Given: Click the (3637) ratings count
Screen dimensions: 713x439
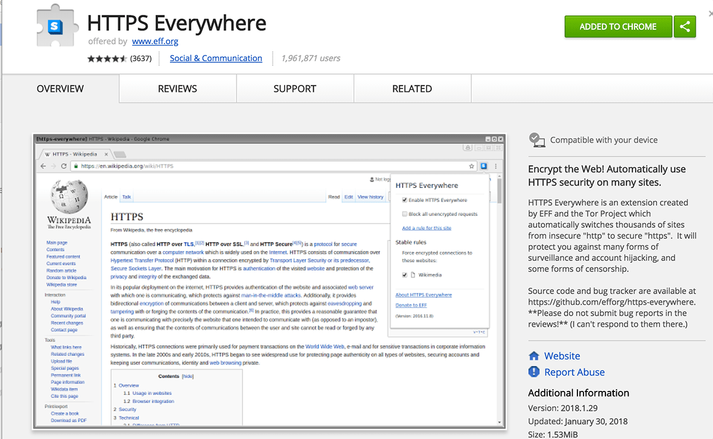Looking at the screenshot, I should tap(141, 59).
